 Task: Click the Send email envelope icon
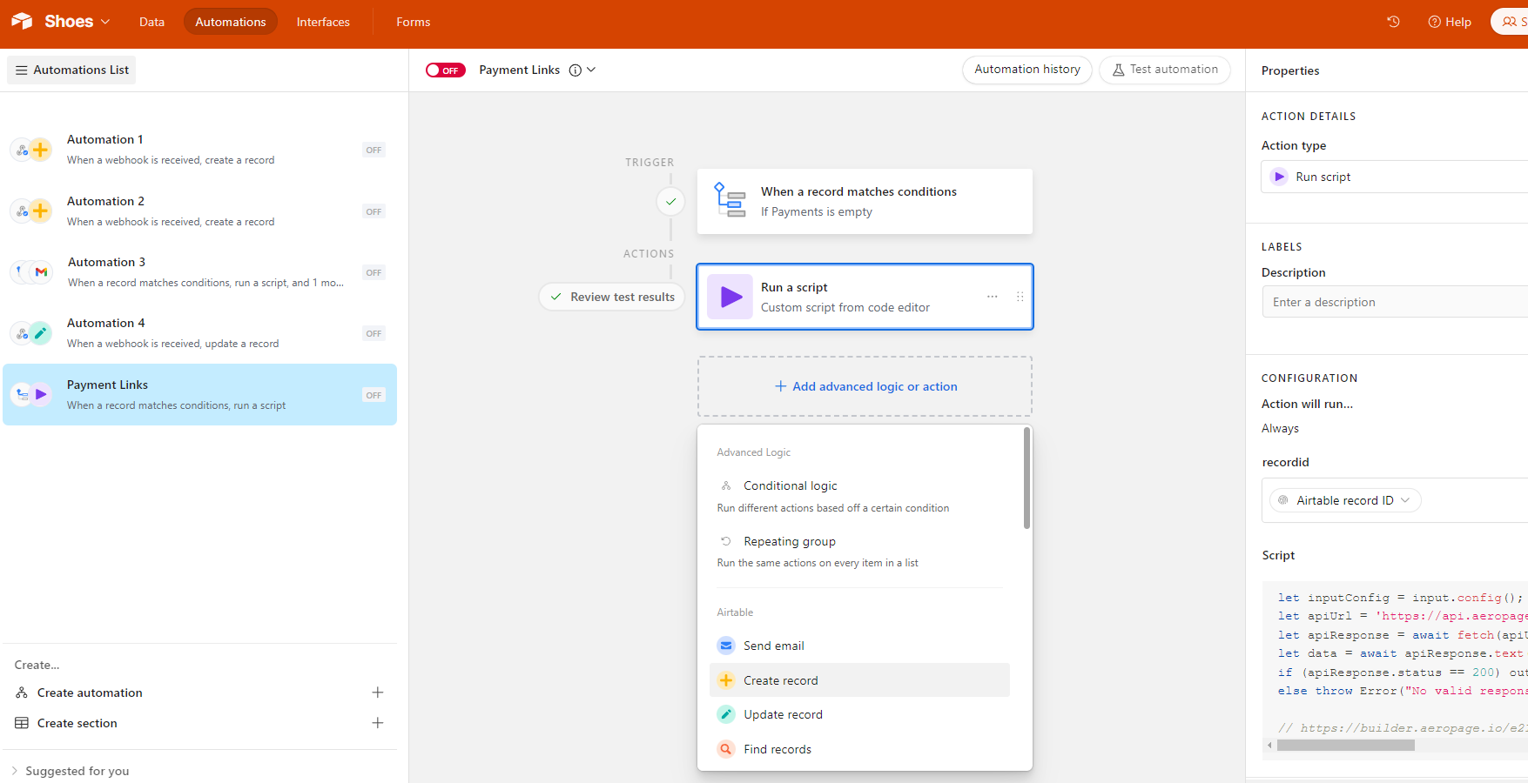[x=726, y=646]
